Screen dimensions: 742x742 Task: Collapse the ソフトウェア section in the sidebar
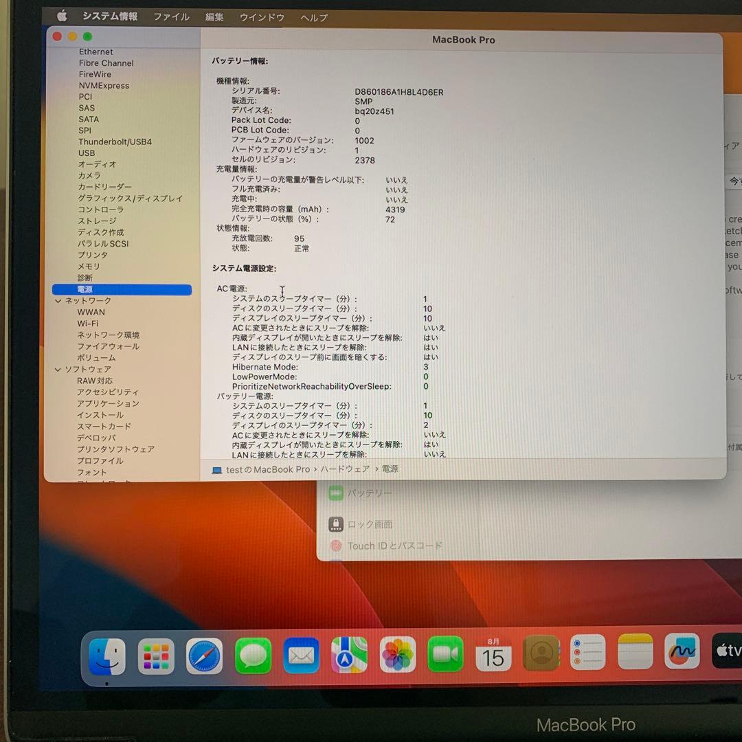58,369
